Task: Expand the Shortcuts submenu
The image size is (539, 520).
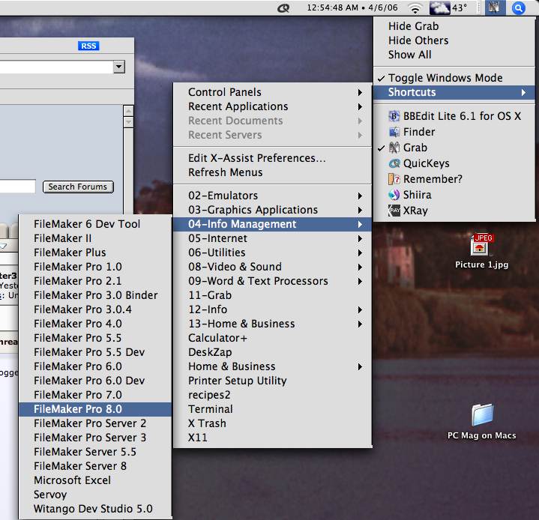Action: (454, 92)
